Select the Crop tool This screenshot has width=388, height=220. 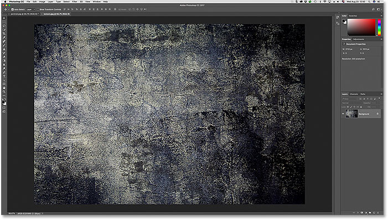[x=4, y=33]
